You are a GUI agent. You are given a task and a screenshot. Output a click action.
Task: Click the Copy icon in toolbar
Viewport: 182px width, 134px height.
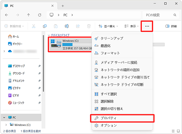point(45,26)
